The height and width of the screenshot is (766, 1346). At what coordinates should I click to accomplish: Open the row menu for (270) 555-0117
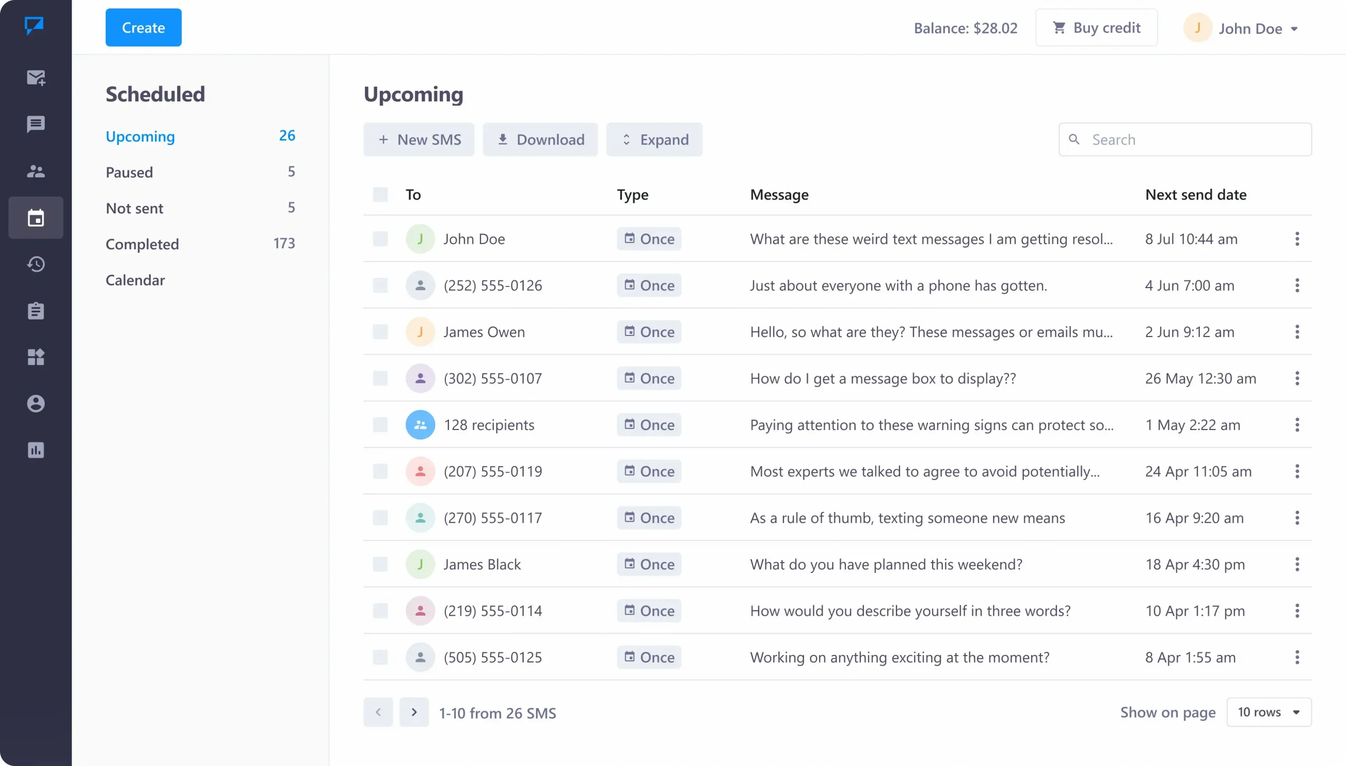coord(1297,518)
